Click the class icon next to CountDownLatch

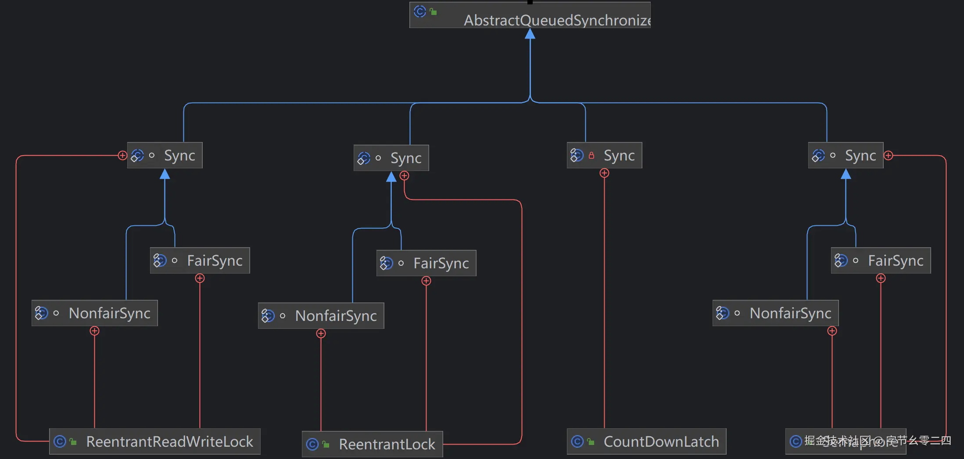click(x=578, y=441)
